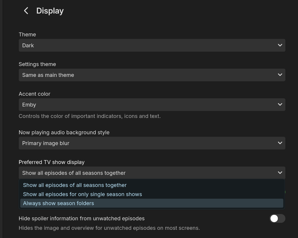Click the Same as main theme field

pos(152,75)
